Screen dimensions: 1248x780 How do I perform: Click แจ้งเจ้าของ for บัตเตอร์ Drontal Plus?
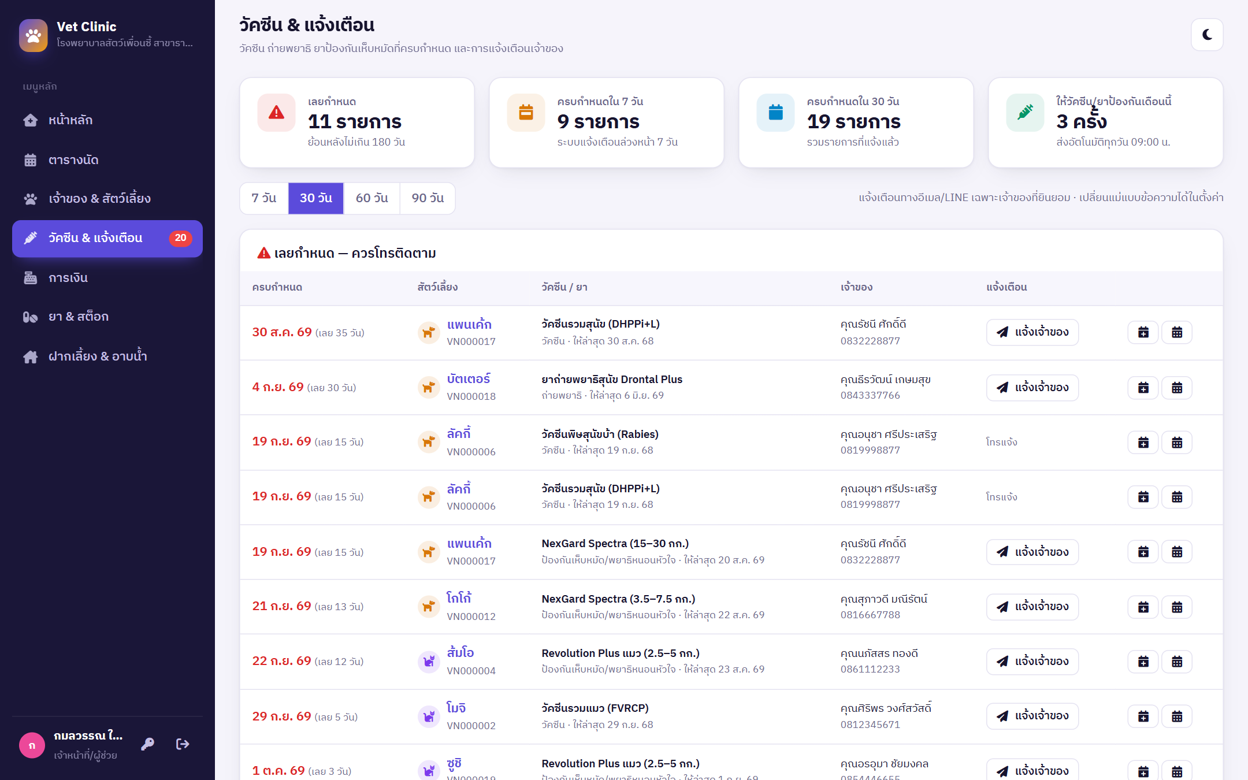pos(1032,387)
